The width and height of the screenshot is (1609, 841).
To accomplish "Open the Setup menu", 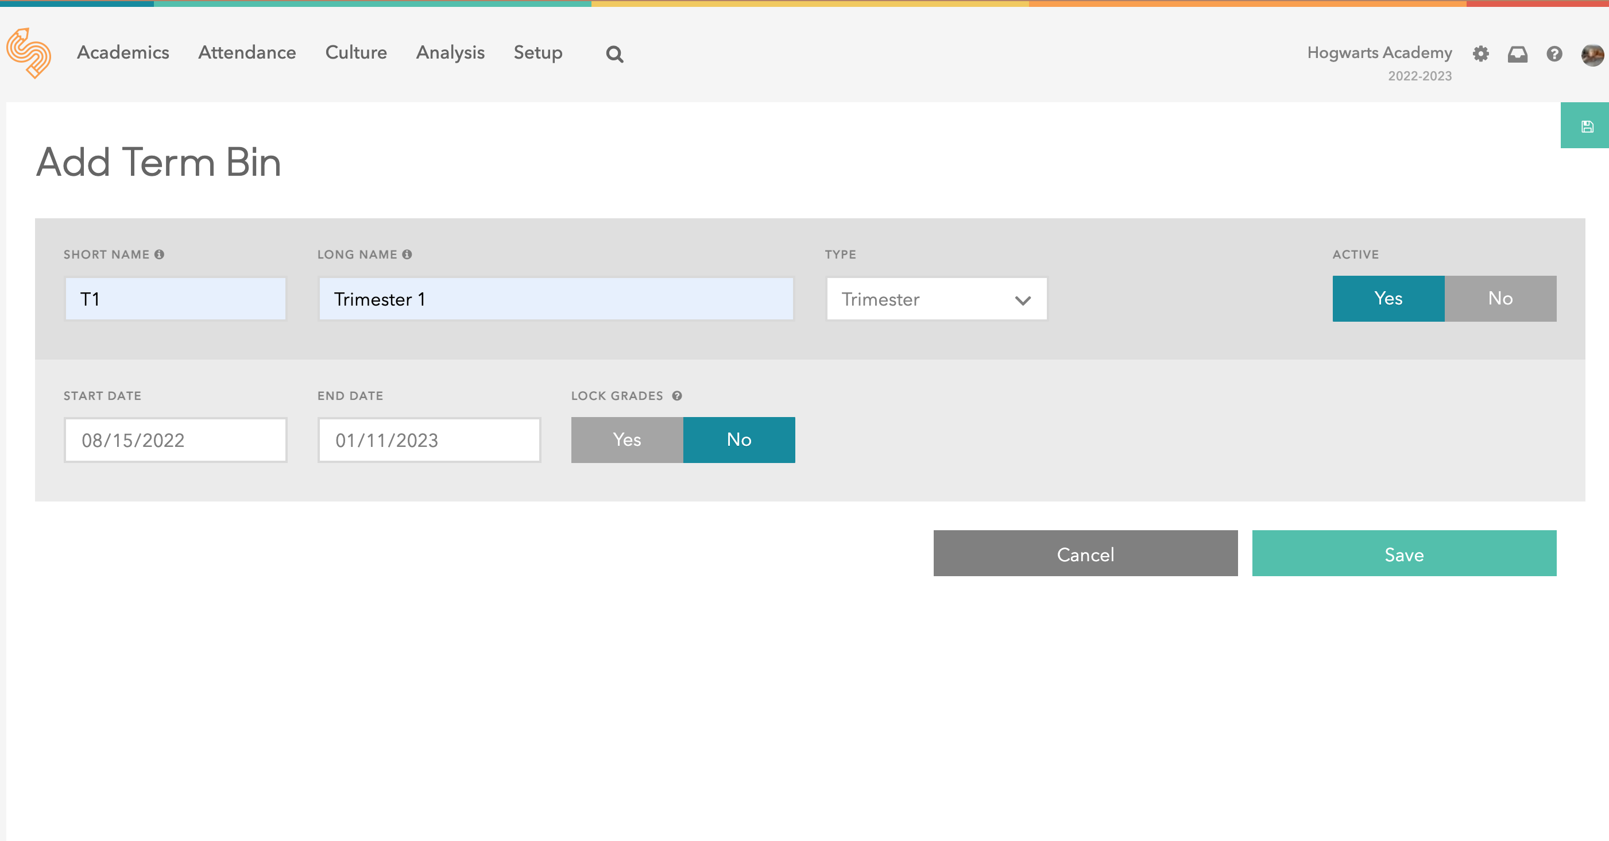I will pyautogui.click(x=537, y=52).
